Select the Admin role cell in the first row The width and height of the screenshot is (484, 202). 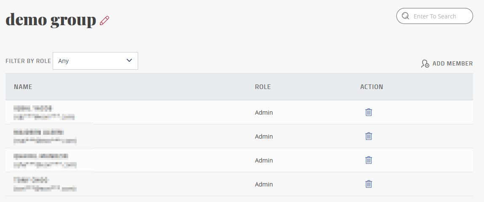264,113
